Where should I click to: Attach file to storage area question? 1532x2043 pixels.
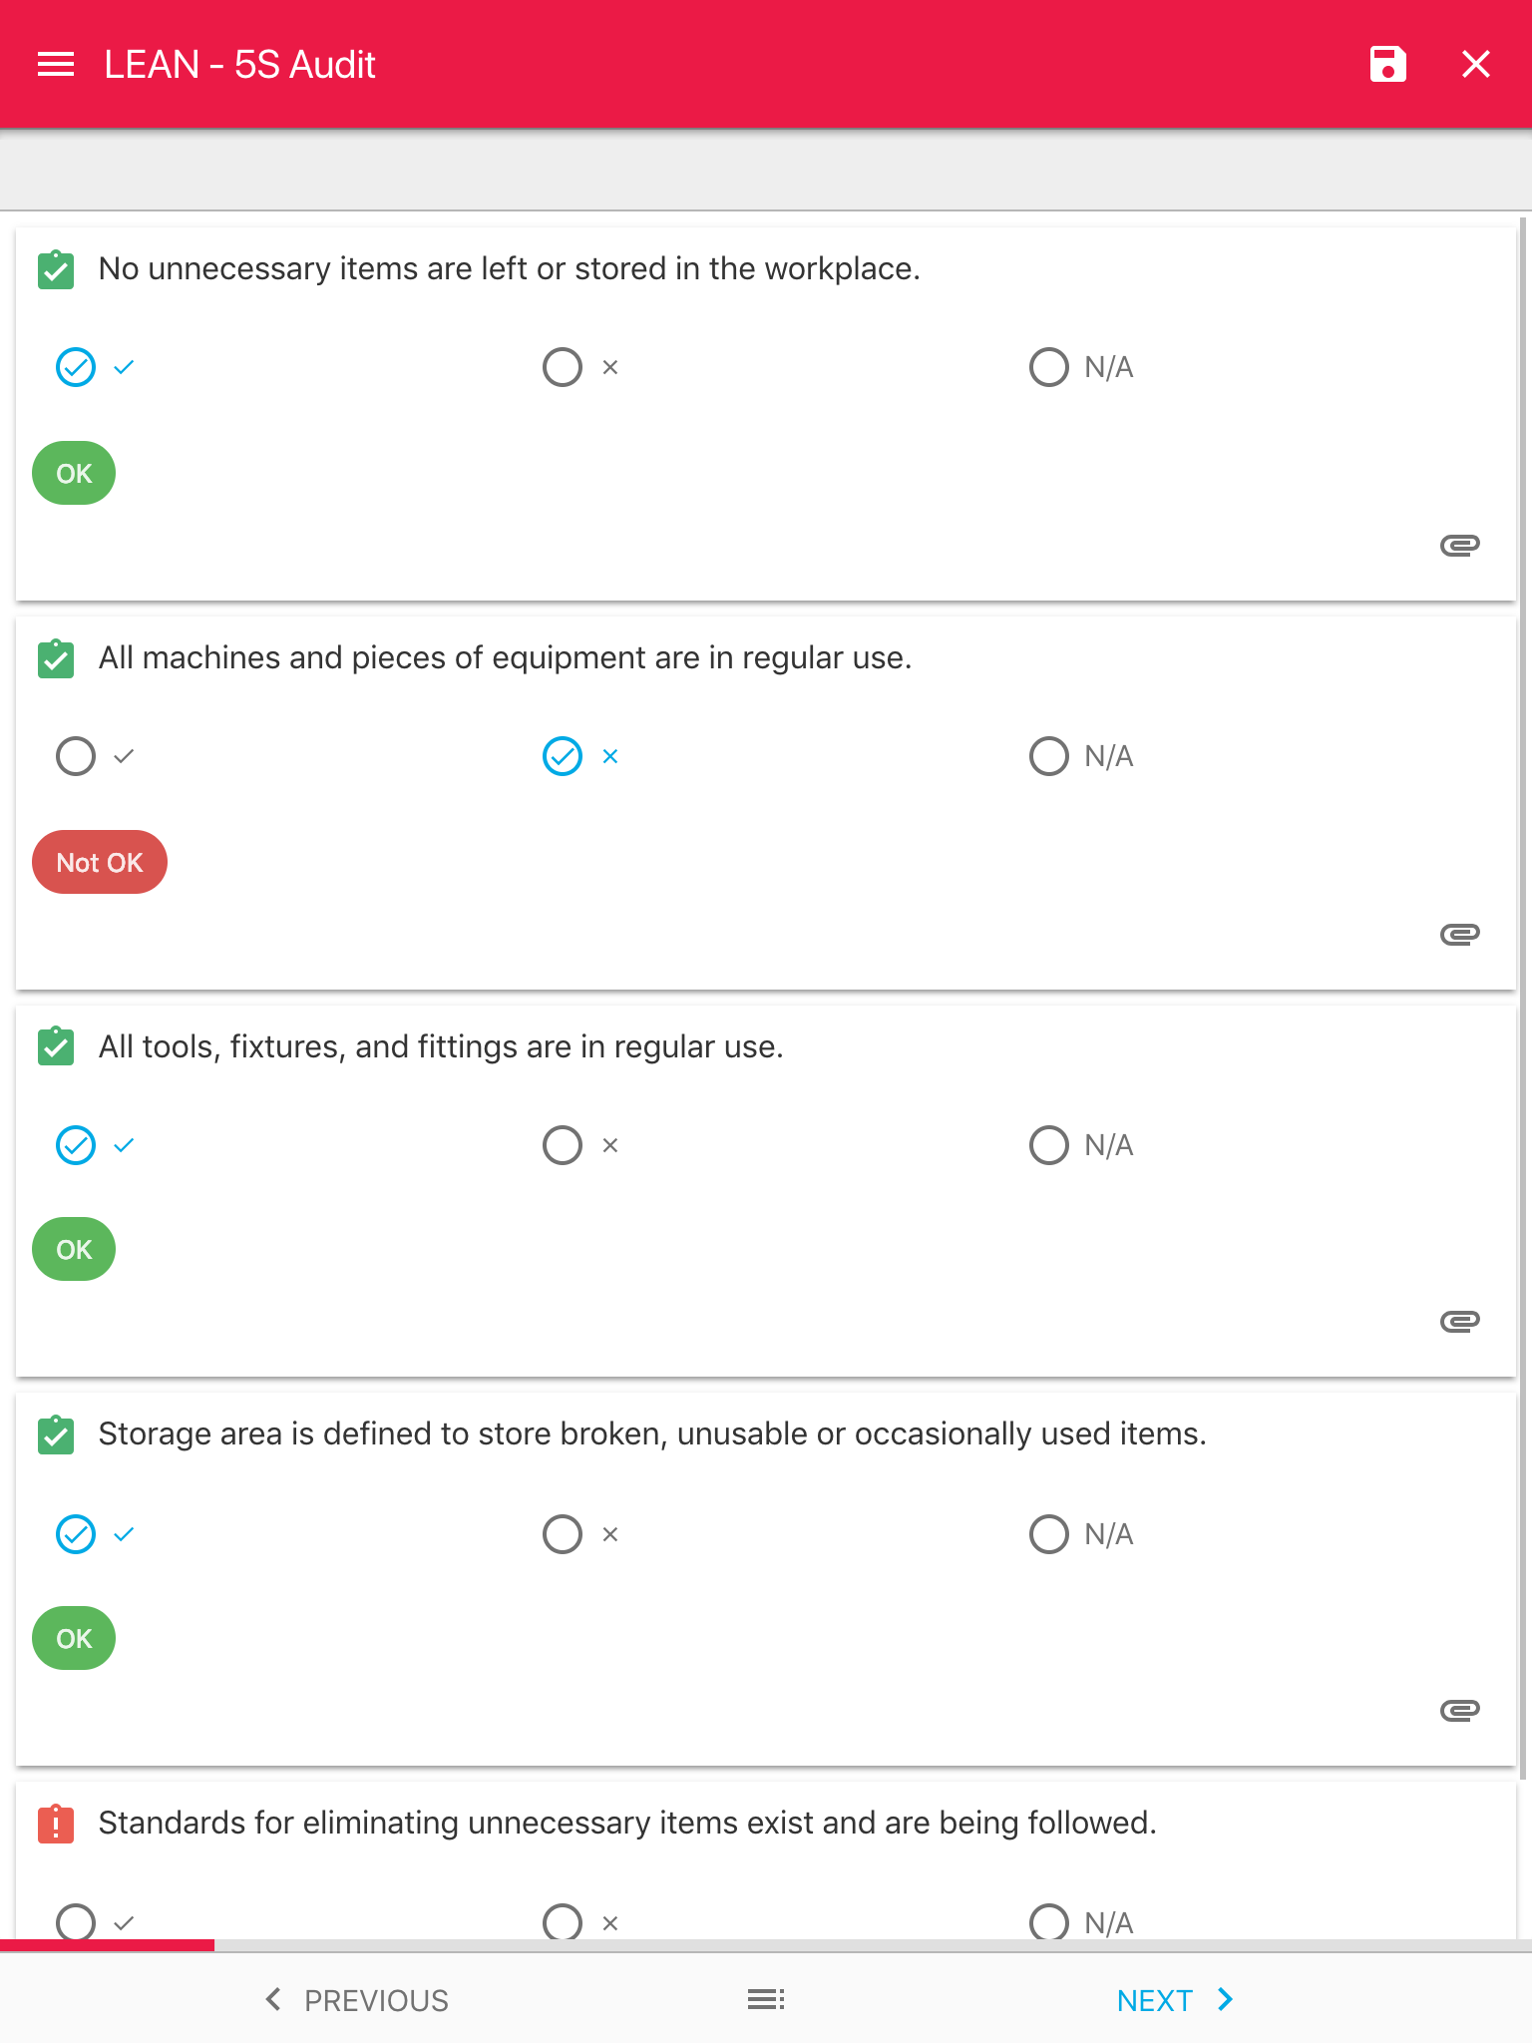point(1459,1711)
